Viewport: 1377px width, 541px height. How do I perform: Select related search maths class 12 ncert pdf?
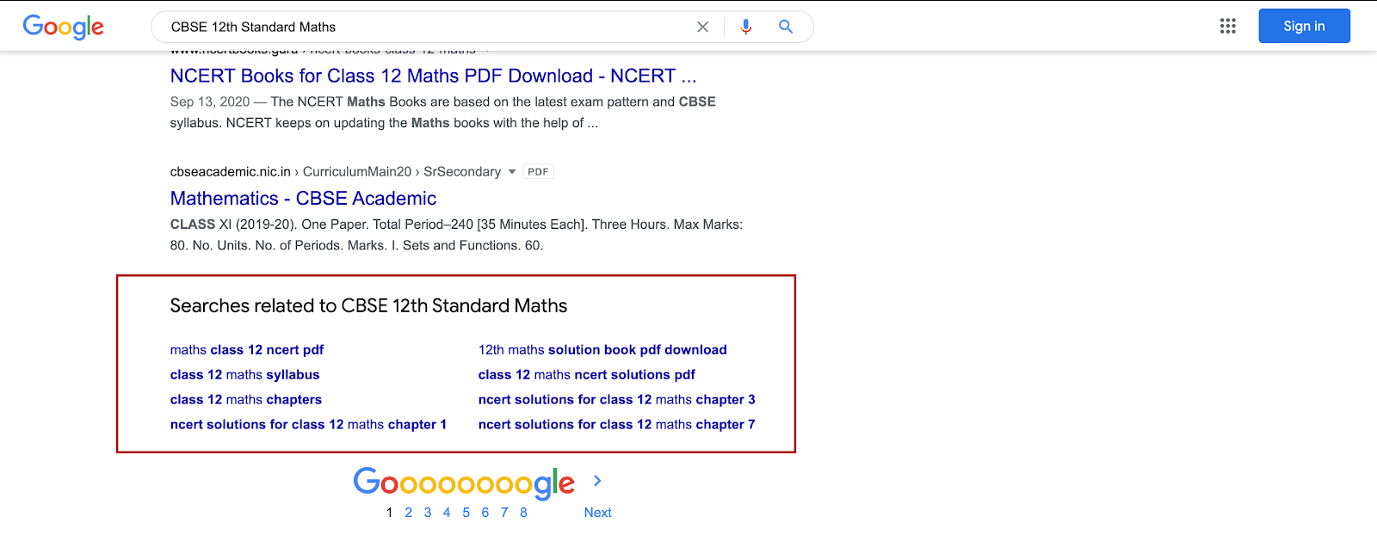tap(247, 350)
